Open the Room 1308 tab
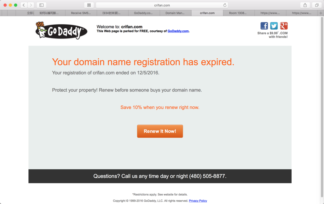324x204 pixels. click(239, 13)
